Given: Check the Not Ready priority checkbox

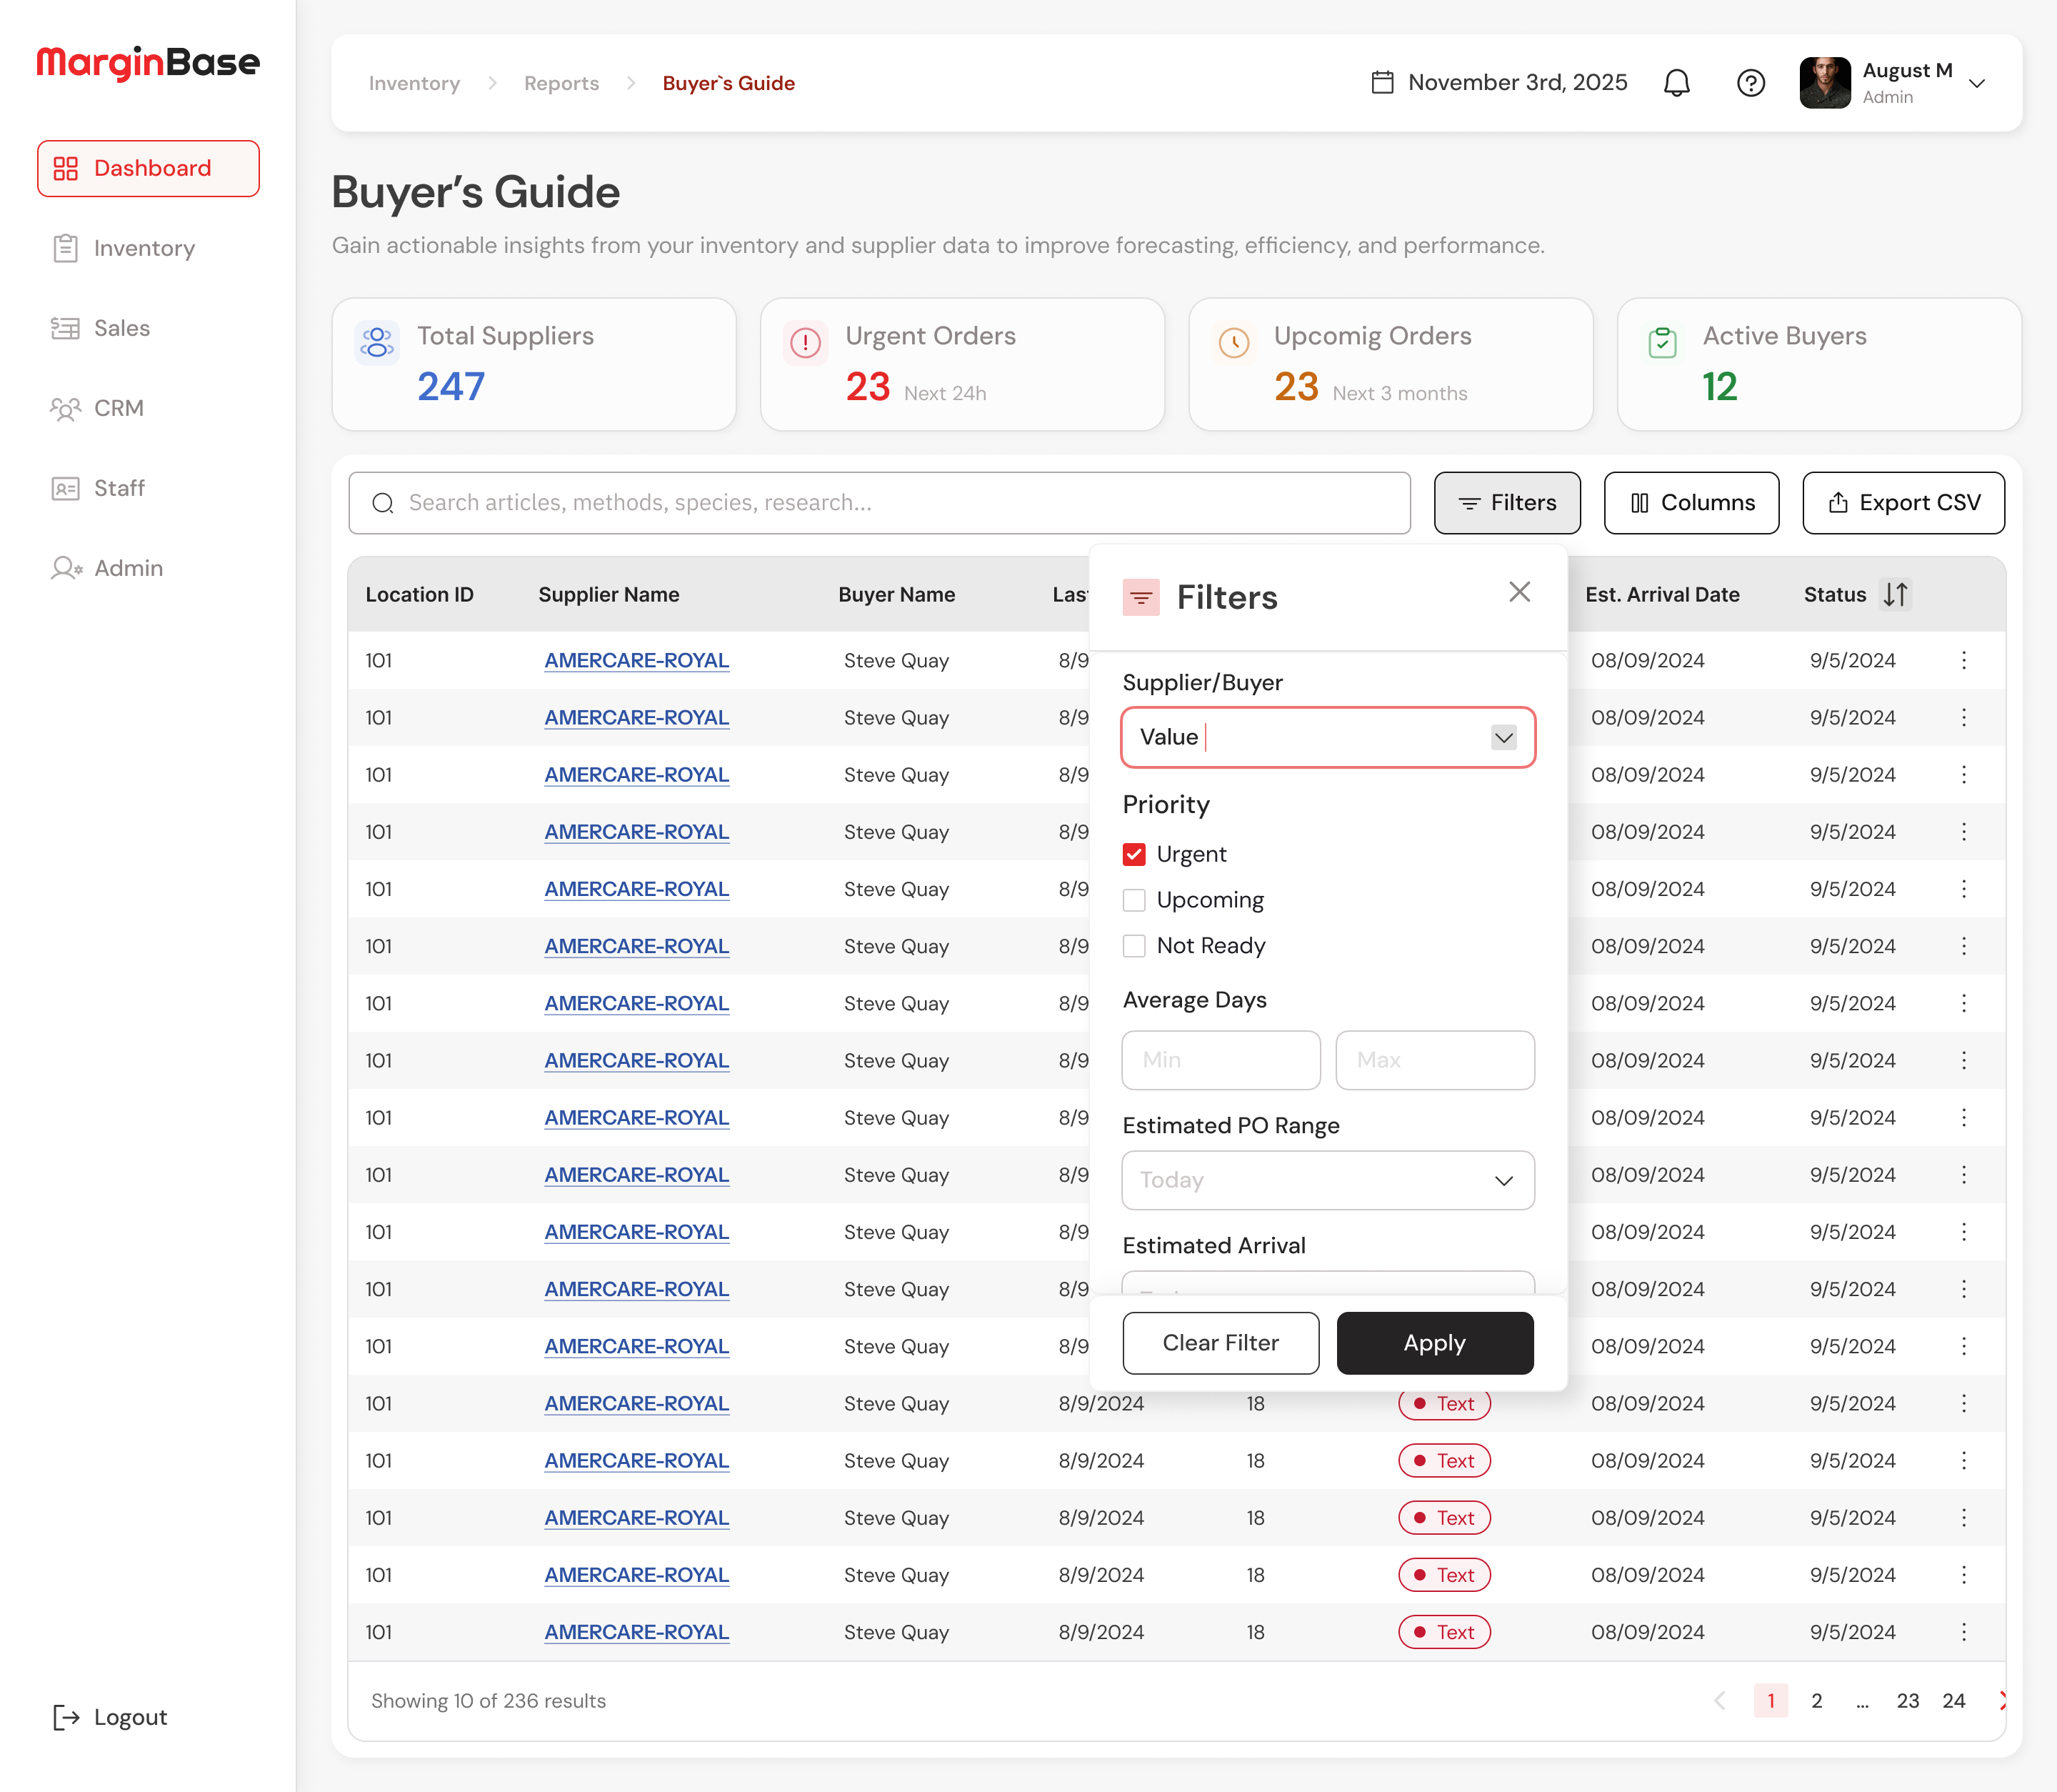Looking at the screenshot, I should 1133,946.
